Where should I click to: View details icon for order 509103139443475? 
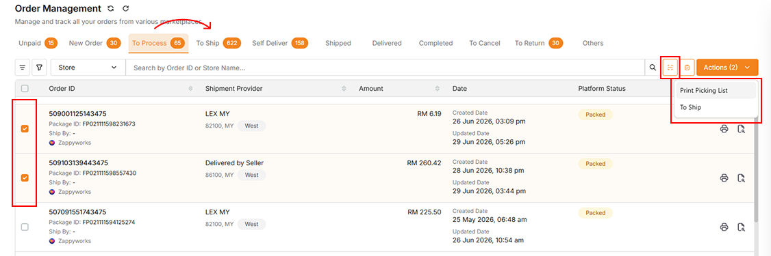click(x=741, y=178)
